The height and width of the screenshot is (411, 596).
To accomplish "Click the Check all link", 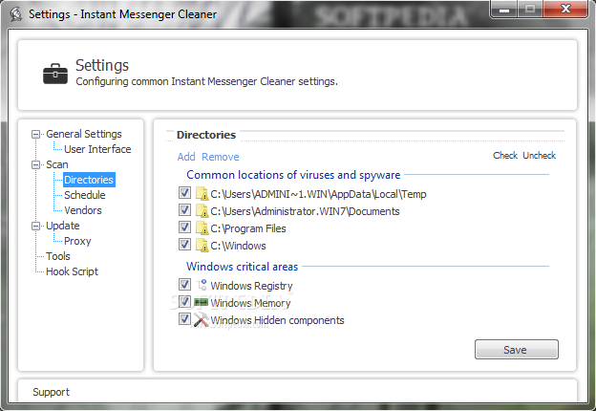I will pyautogui.click(x=505, y=155).
